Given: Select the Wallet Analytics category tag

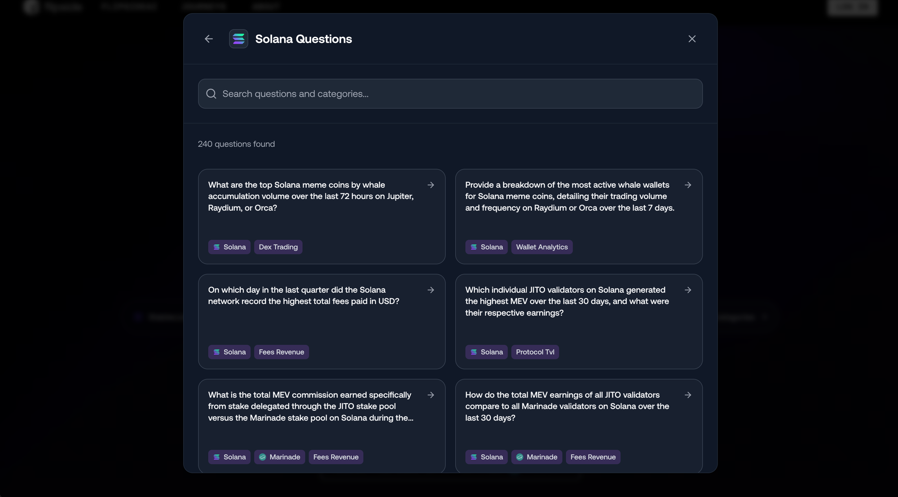Looking at the screenshot, I should pyautogui.click(x=541, y=247).
